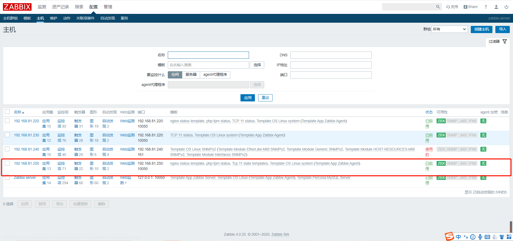Click SNMP availability badge for 192.168.81.240
The height and width of the screenshot is (241, 513).
452,149
